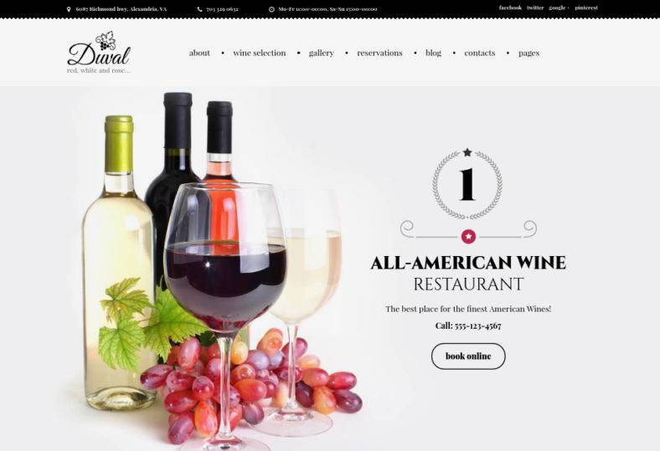Click the number 1 laurel wreath badge

467,184
